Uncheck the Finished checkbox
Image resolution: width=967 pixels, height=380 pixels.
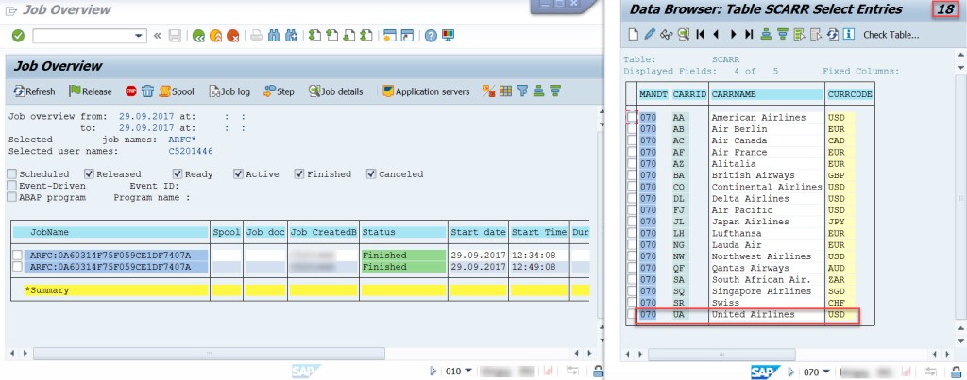point(299,174)
